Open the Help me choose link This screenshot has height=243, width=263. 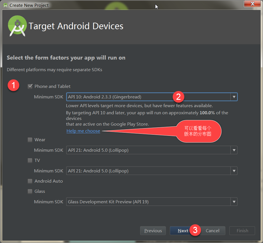83,131
